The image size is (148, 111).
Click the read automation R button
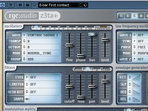point(20,5)
